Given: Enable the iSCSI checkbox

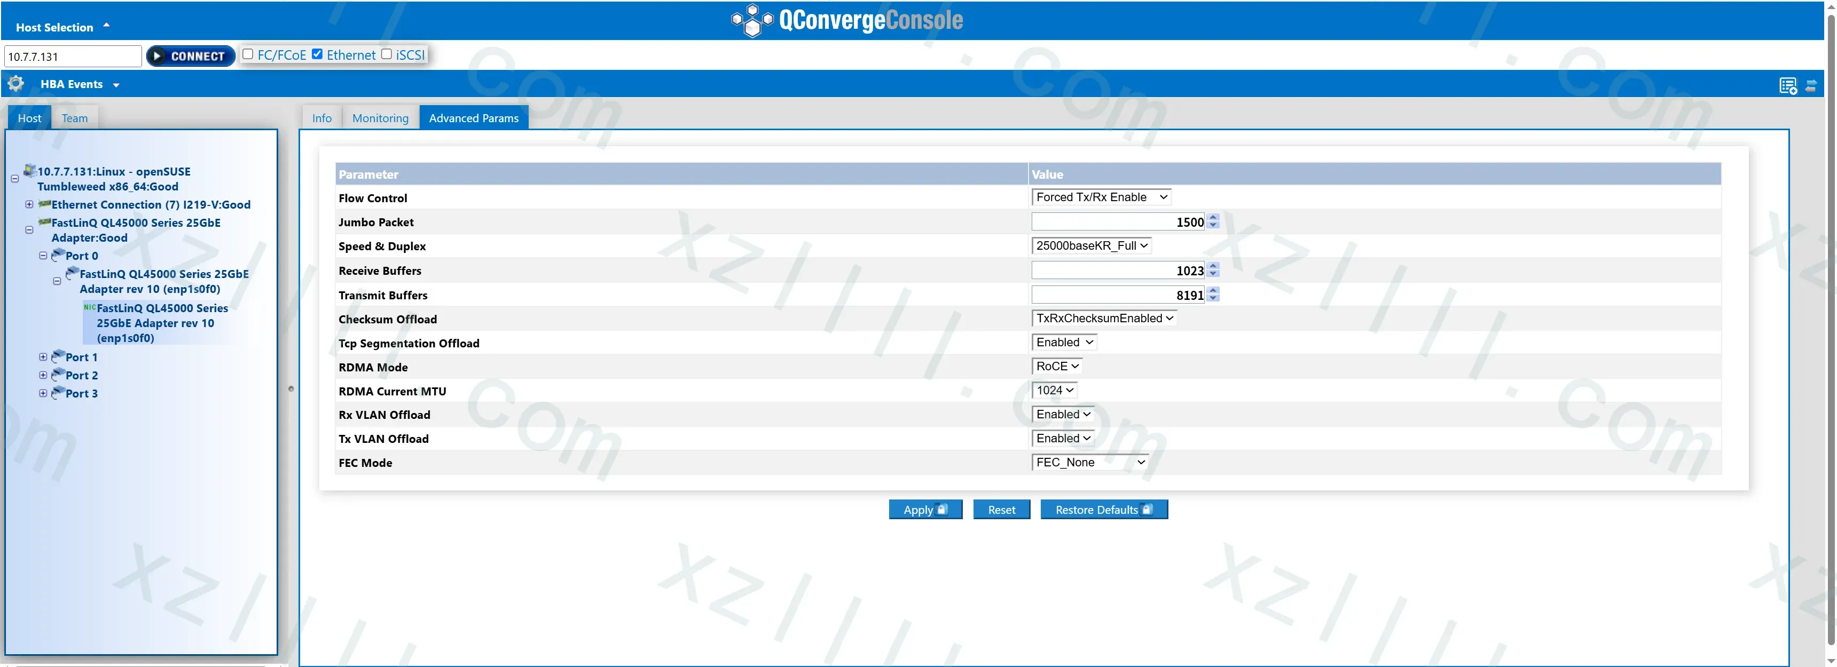Looking at the screenshot, I should [x=386, y=53].
